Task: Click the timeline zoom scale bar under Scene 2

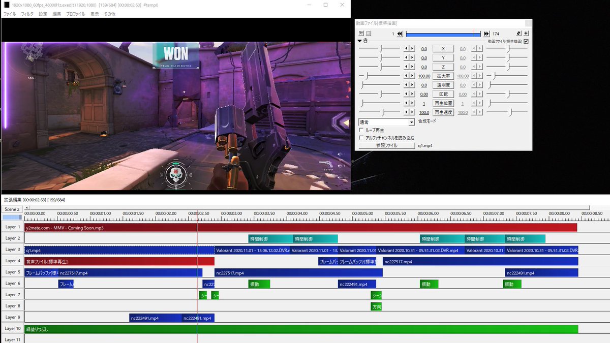Action: 12,217
